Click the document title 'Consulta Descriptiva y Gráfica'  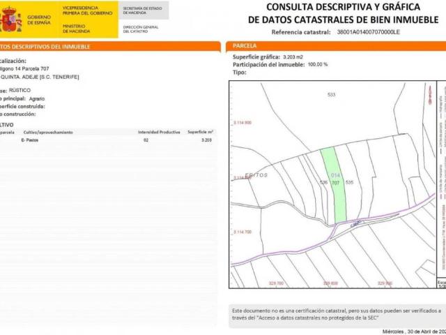tap(343, 7)
